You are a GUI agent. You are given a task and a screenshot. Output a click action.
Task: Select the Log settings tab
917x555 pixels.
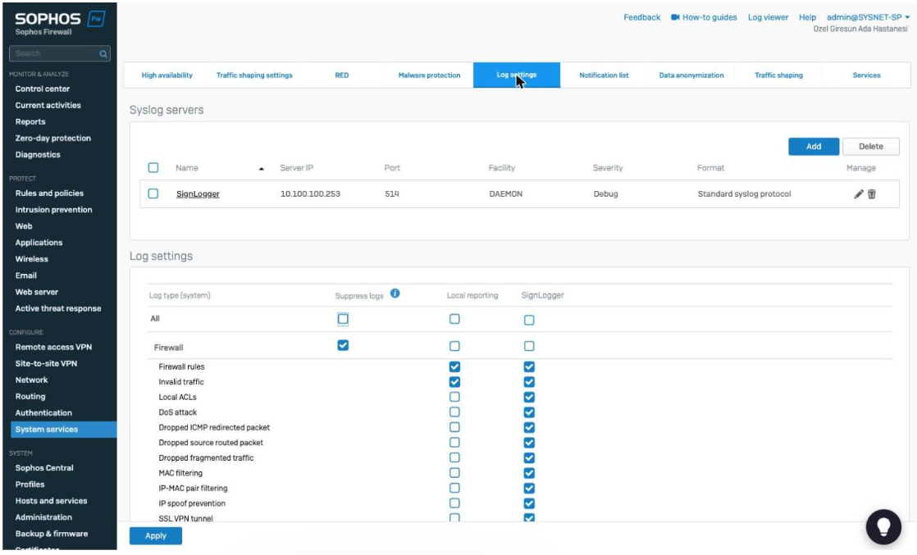(x=517, y=75)
